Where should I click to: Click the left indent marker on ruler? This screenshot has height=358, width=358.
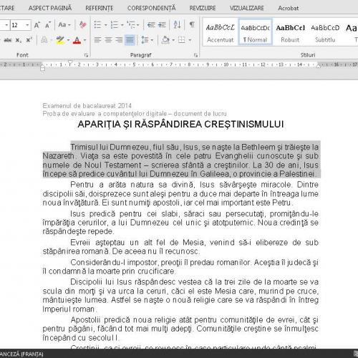[42, 69]
